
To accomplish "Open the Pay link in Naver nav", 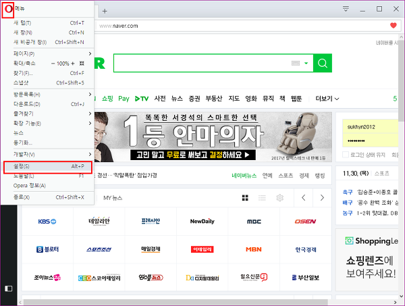I will (x=124, y=99).
